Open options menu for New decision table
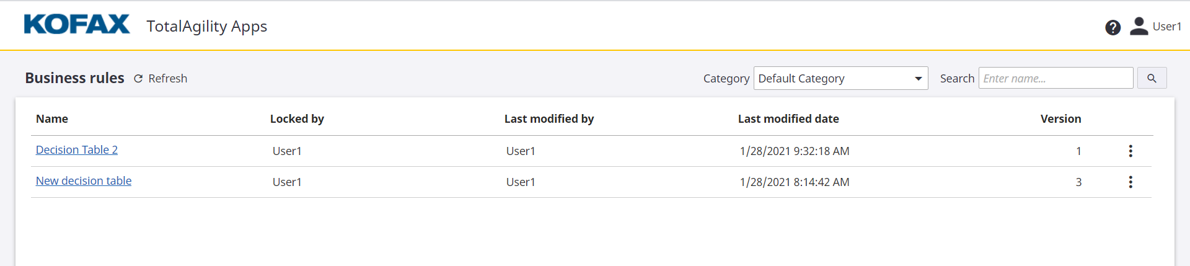This screenshot has width=1190, height=266. pos(1130,182)
